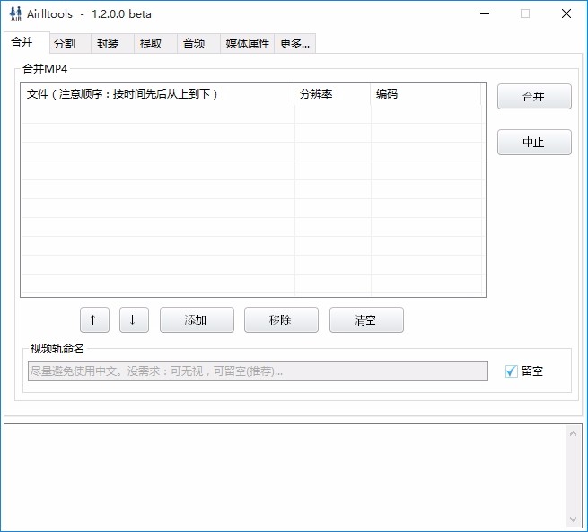Open the 封装 tab
This screenshot has height=532, width=588.
click(x=112, y=43)
